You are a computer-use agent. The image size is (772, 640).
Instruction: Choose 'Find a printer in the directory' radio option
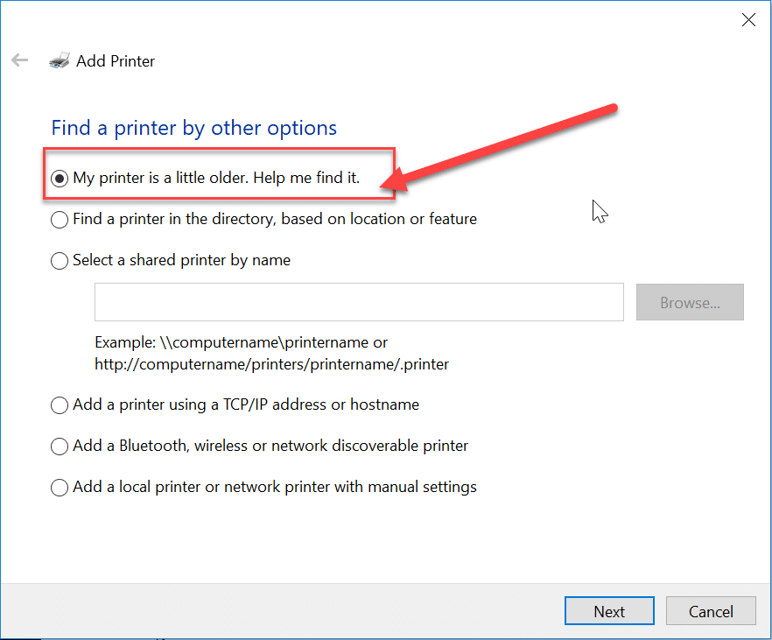pyautogui.click(x=60, y=220)
